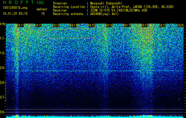The image size is (186, 118).
Task: Click the 1.0 frequency axis label
Action: point(2,53)
